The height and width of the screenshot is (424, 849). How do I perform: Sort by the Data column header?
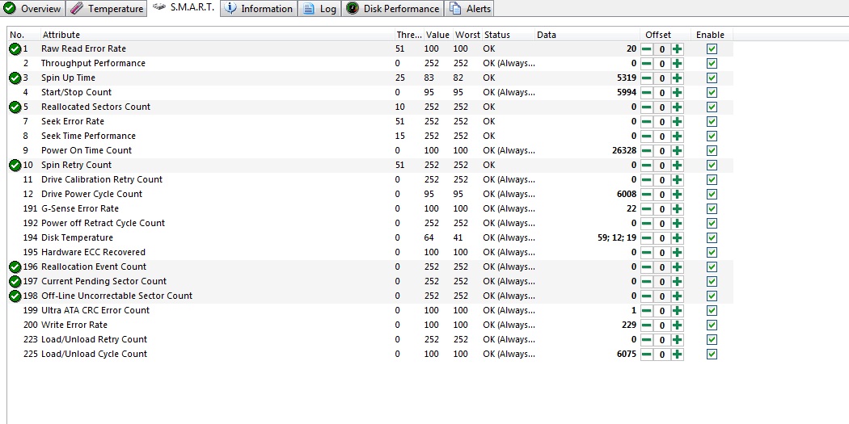(x=586, y=35)
